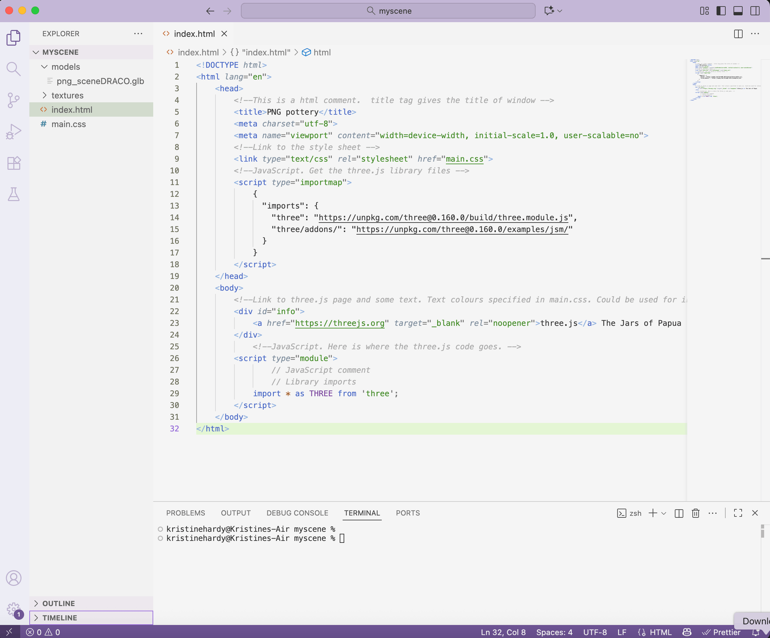Open Explorer more actions ellipsis
This screenshot has height=638, width=770.
coord(138,34)
